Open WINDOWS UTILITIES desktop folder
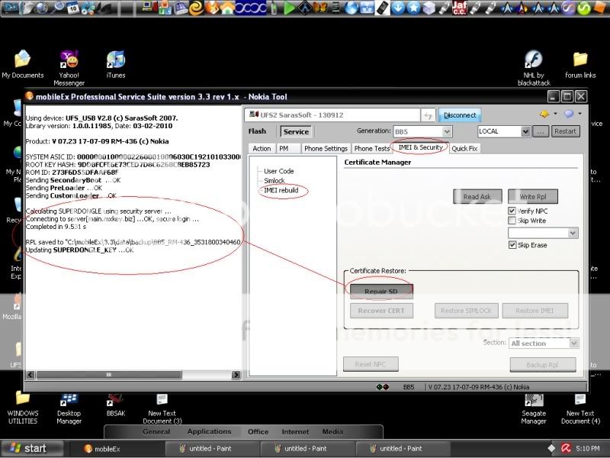This screenshot has width=610, height=458. tap(23, 408)
